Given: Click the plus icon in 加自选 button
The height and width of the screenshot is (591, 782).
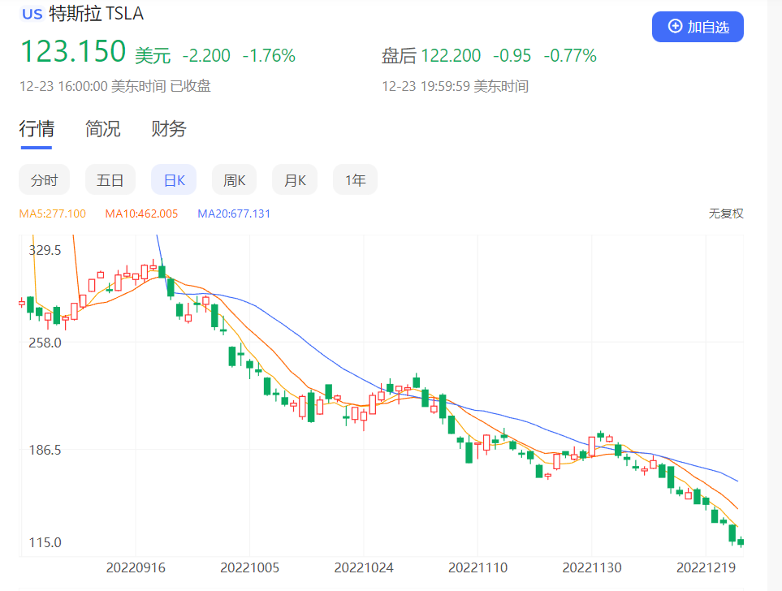Looking at the screenshot, I should tap(675, 27).
